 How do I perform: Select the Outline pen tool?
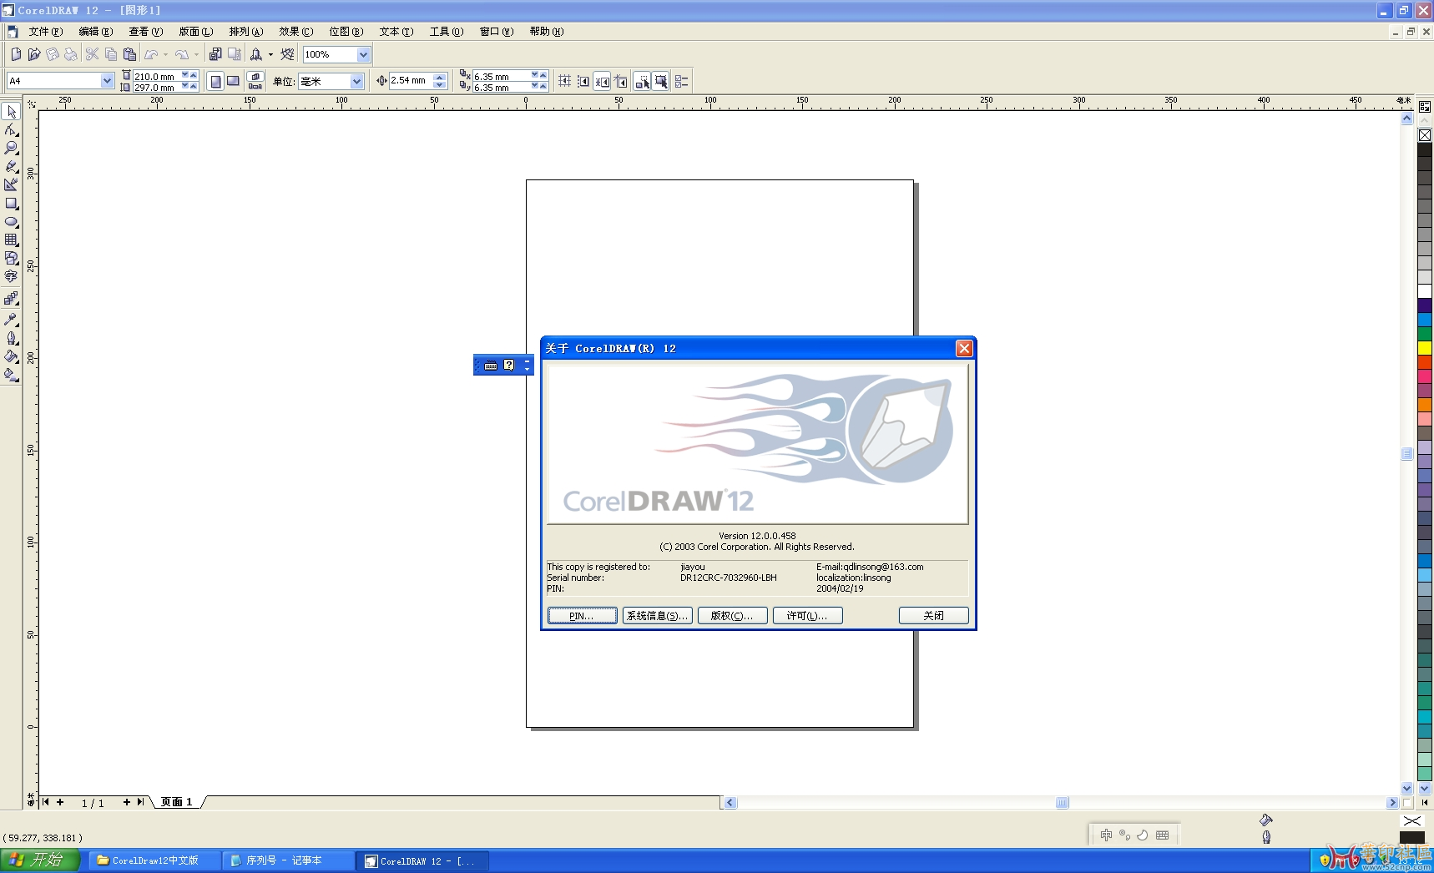click(11, 338)
